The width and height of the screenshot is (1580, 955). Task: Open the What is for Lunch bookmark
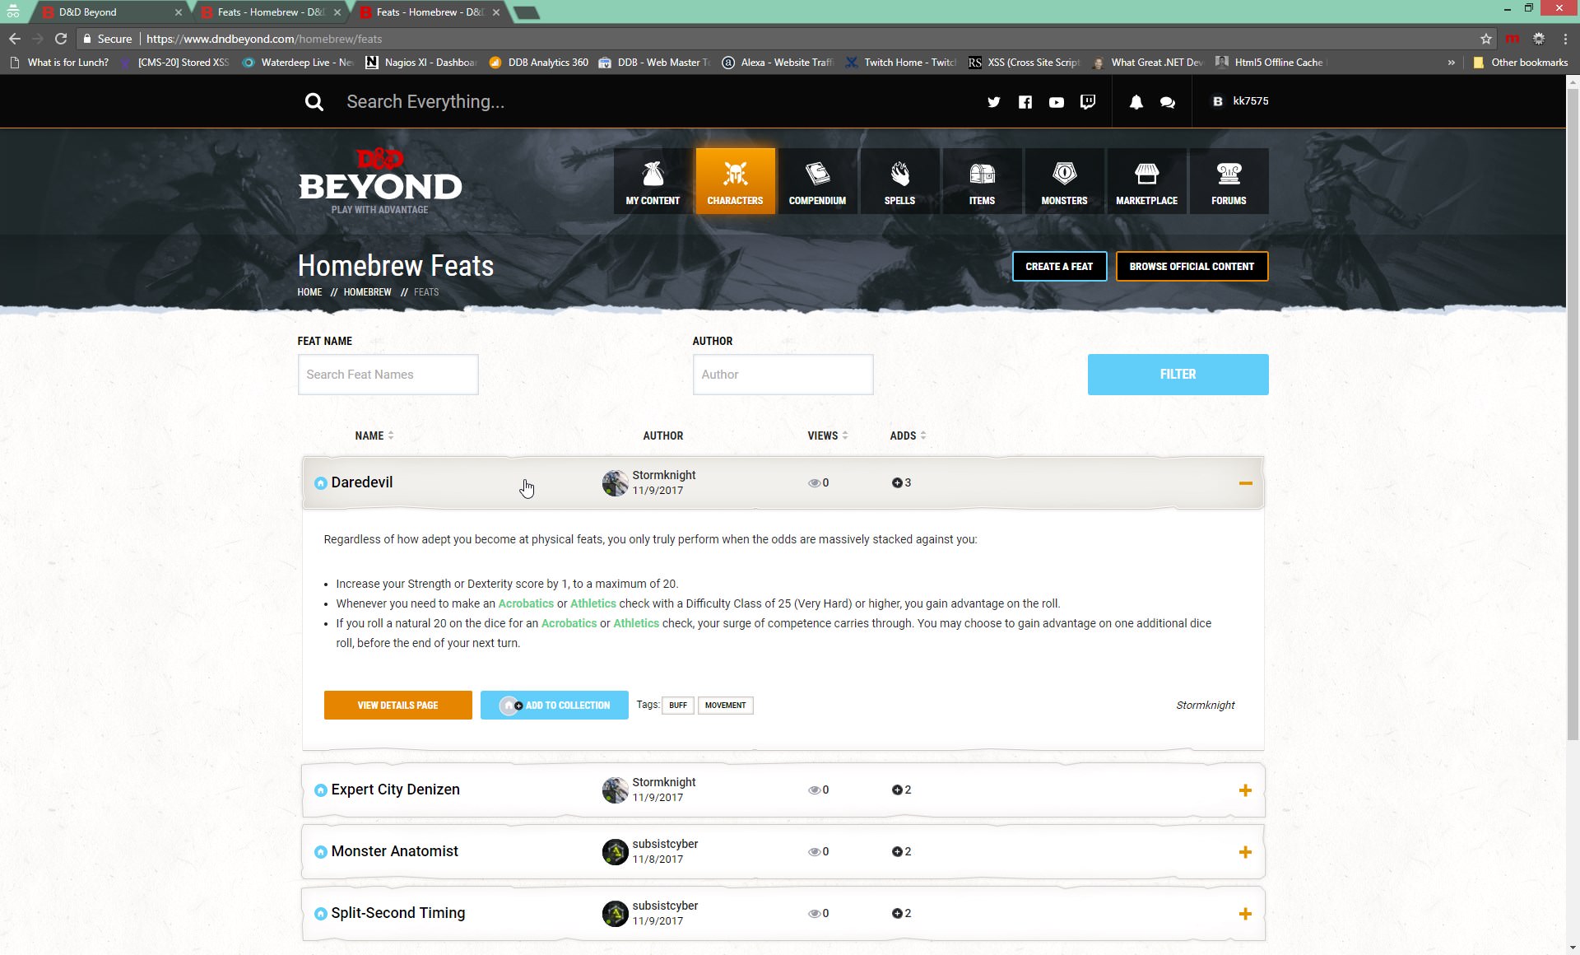click(x=59, y=63)
